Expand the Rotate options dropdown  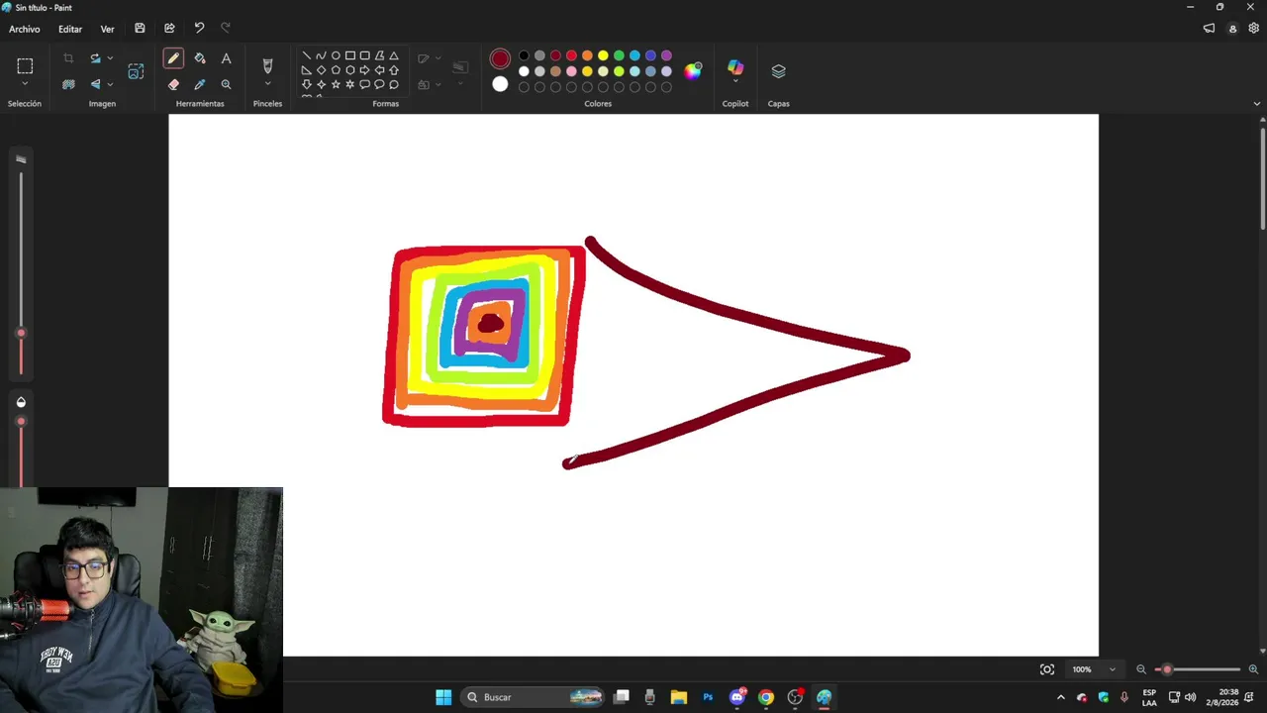click(110, 58)
